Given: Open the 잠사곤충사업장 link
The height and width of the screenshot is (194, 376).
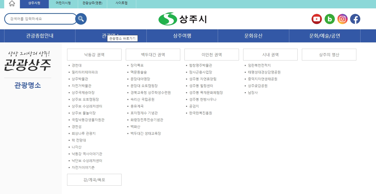Looking at the screenshot, I should pyautogui.click(x=200, y=72).
